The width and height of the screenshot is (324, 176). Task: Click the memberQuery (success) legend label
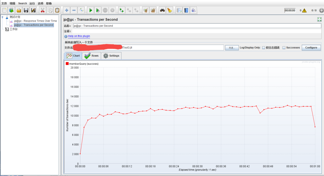(84, 64)
